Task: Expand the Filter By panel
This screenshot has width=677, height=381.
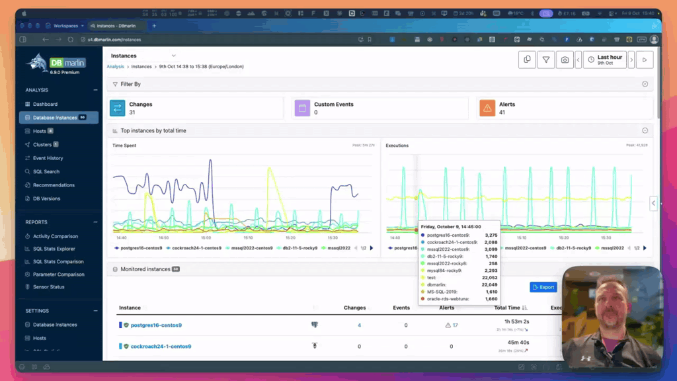Action: click(645, 84)
